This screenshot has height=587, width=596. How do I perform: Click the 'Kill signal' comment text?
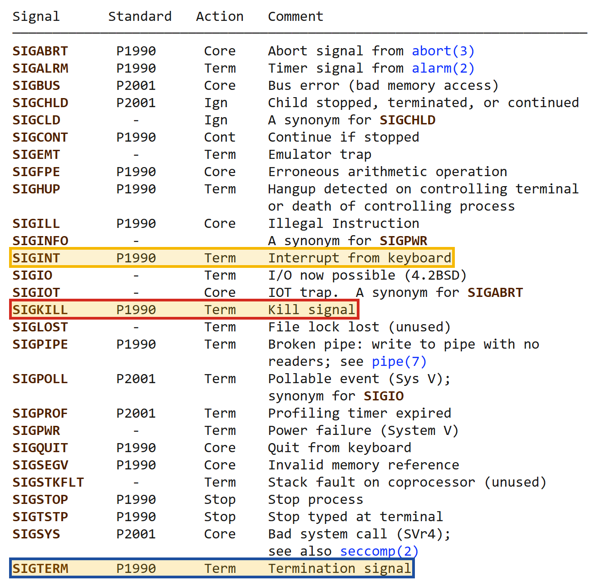[312, 310]
